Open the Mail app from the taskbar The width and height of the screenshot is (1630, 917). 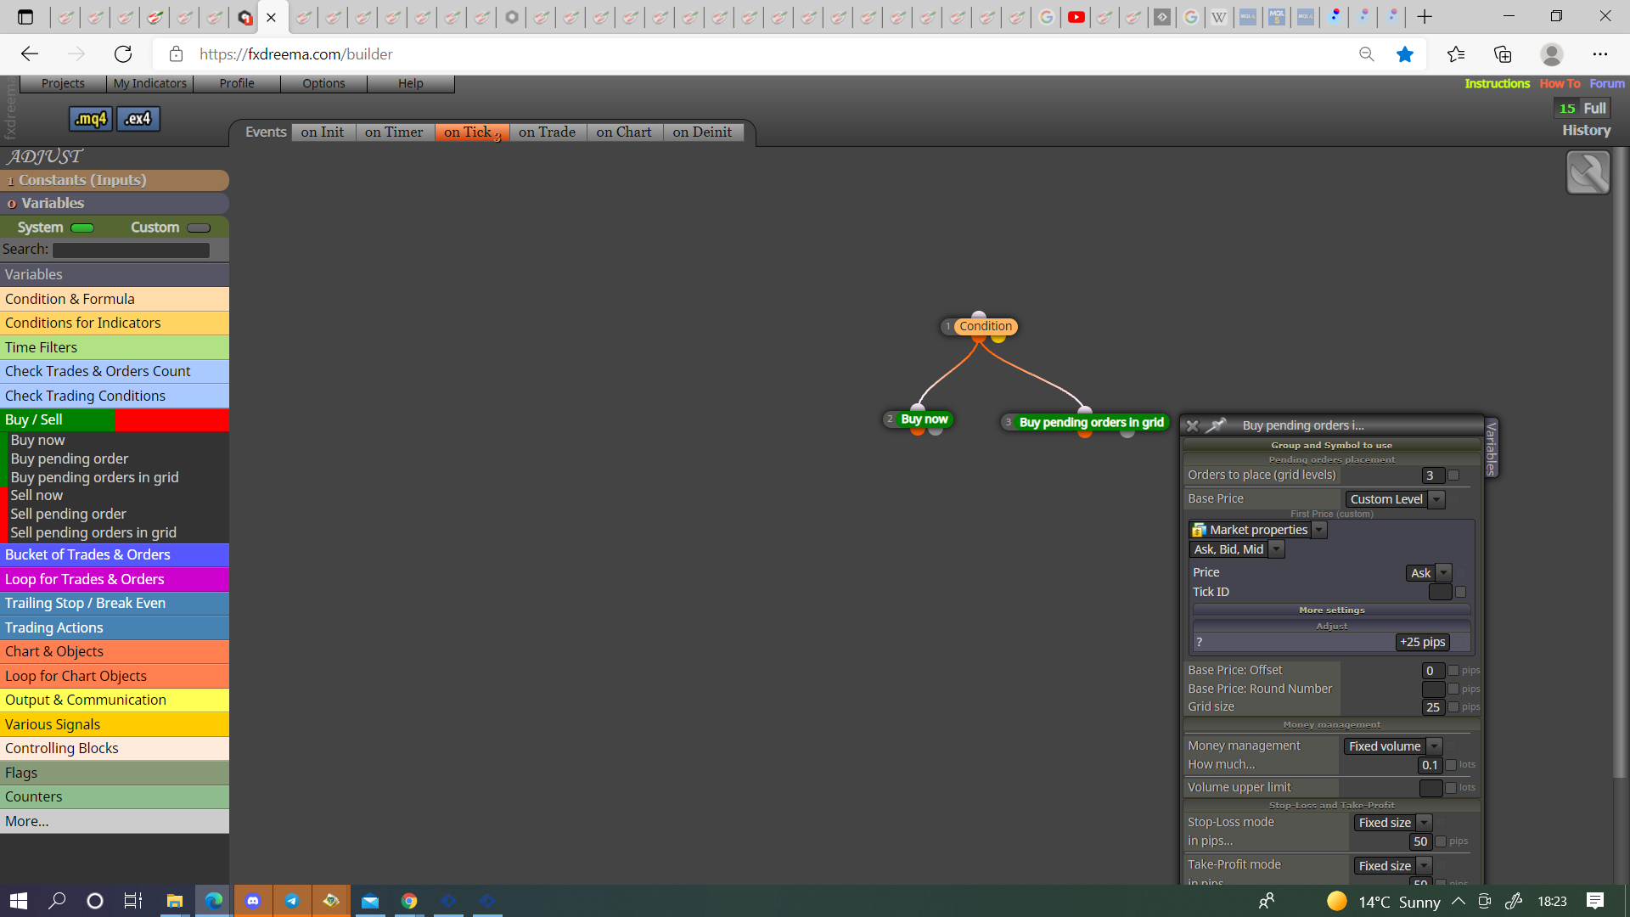coord(370,901)
